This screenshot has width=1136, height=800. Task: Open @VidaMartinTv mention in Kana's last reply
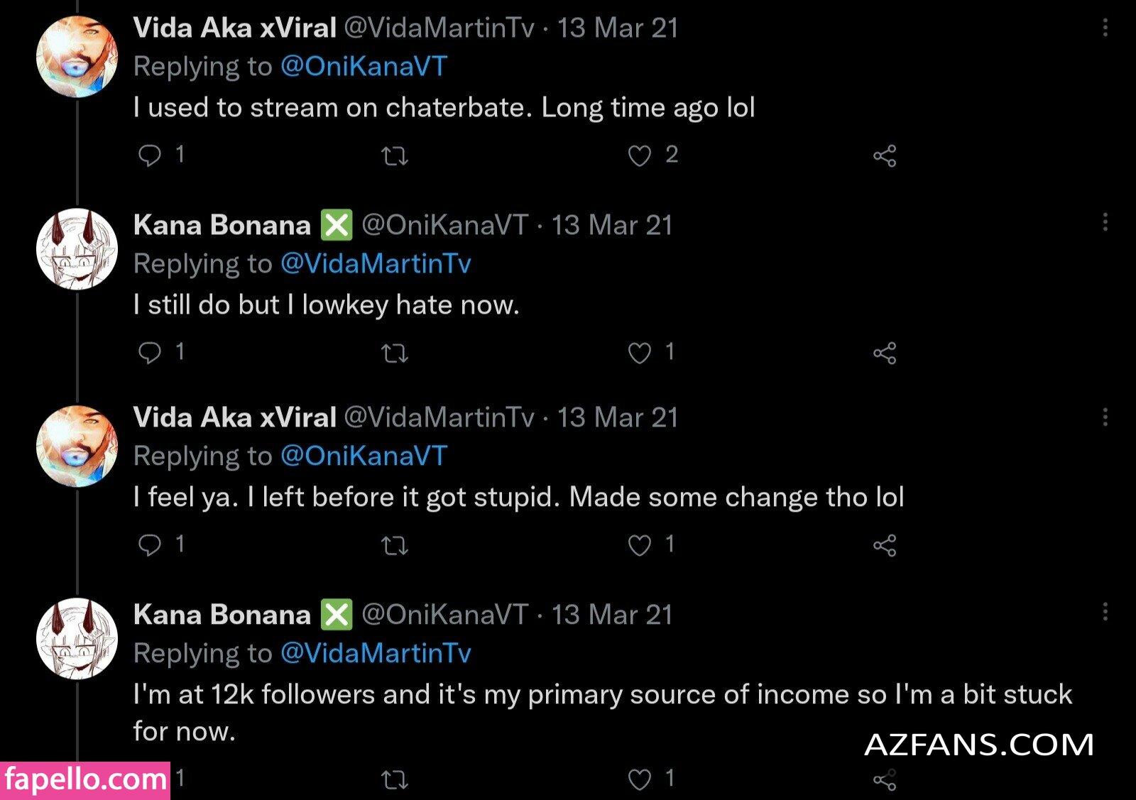(376, 654)
